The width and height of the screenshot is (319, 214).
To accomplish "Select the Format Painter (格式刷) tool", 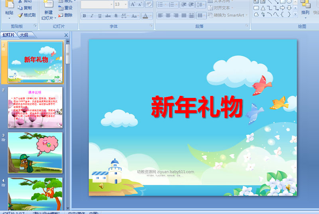I will click(x=27, y=15).
